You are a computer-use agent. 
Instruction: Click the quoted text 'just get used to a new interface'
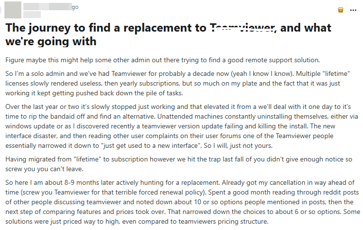coord(151,146)
